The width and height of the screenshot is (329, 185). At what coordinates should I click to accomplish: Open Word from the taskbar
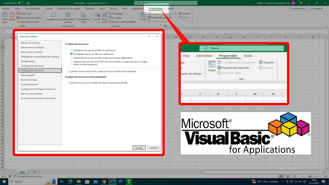[x=120, y=182]
